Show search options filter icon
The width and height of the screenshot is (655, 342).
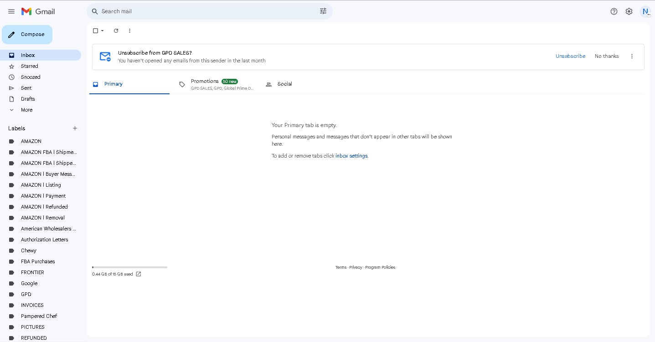click(x=323, y=11)
